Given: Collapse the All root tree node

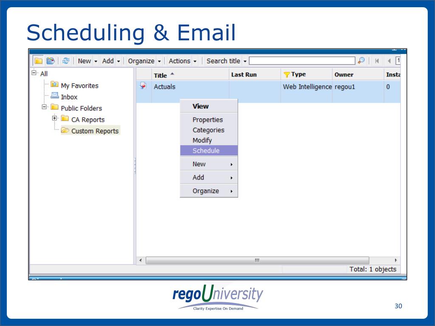Looking at the screenshot, I should coord(34,73).
